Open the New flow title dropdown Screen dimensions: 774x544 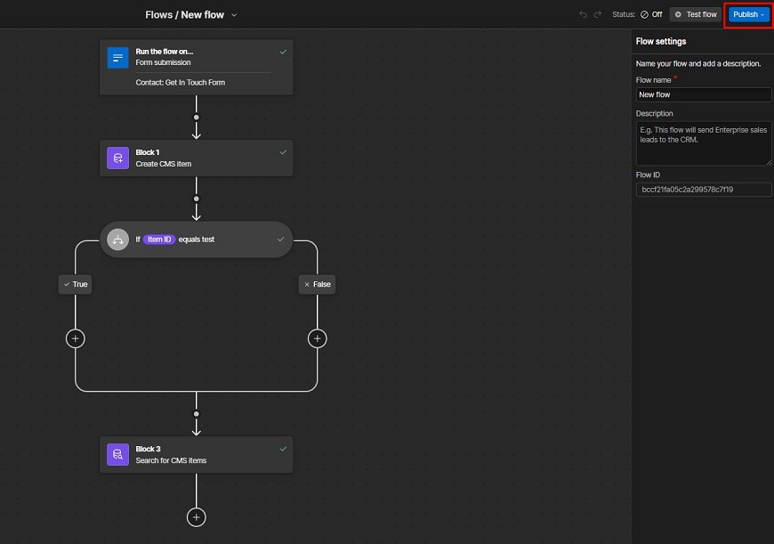[232, 14]
